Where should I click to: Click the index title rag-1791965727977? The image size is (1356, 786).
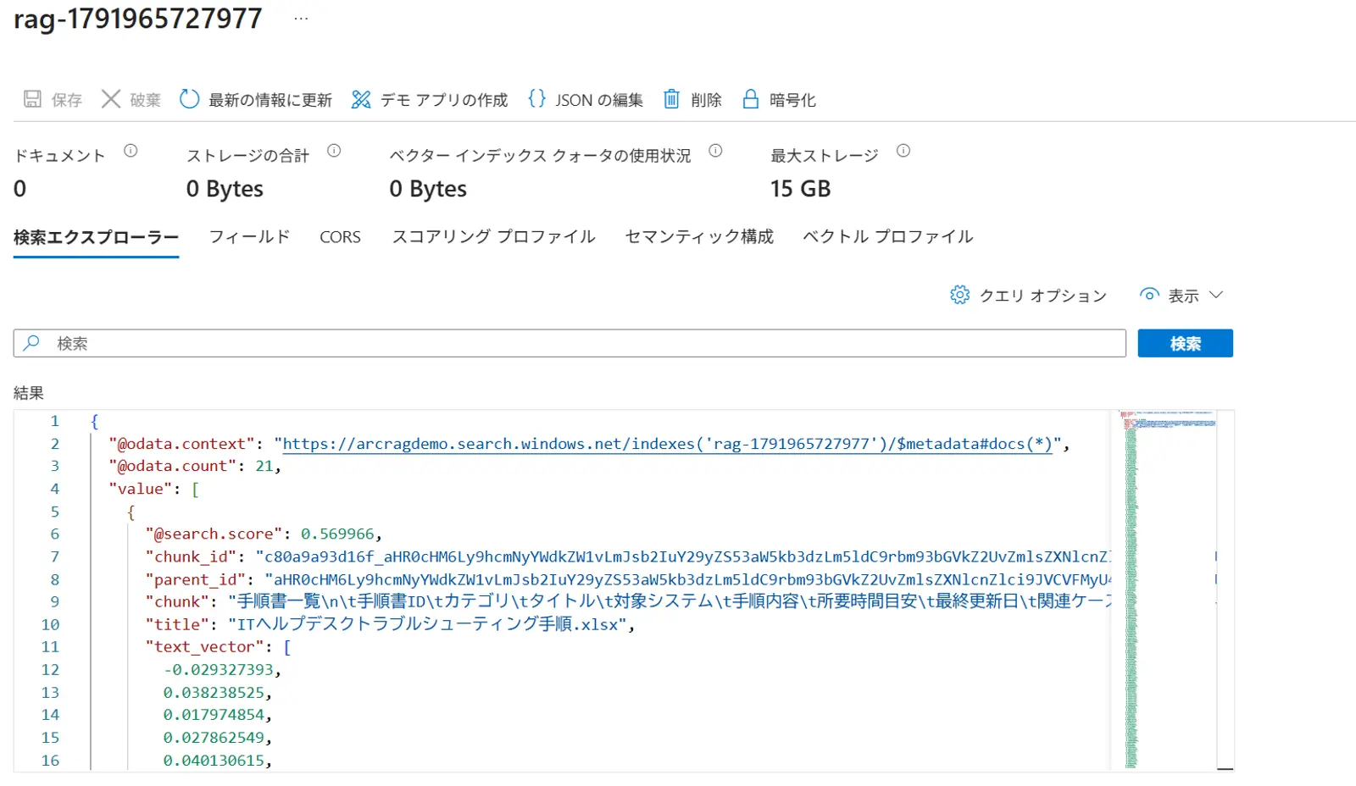pos(138,19)
